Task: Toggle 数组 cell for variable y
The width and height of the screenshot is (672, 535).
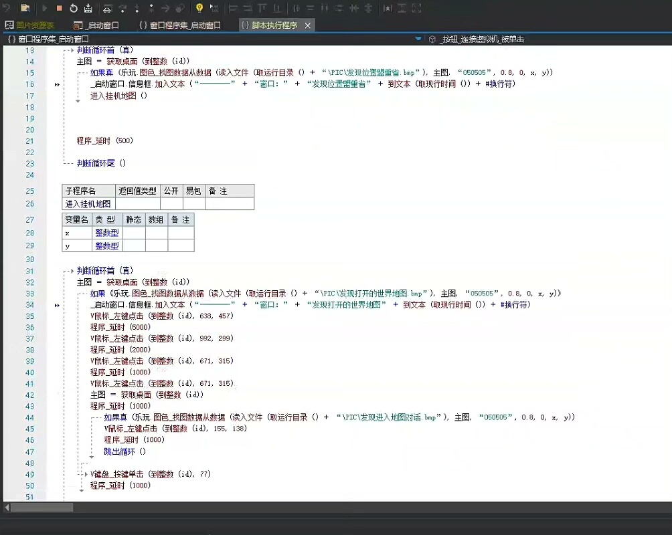Action: pyautogui.click(x=157, y=246)
